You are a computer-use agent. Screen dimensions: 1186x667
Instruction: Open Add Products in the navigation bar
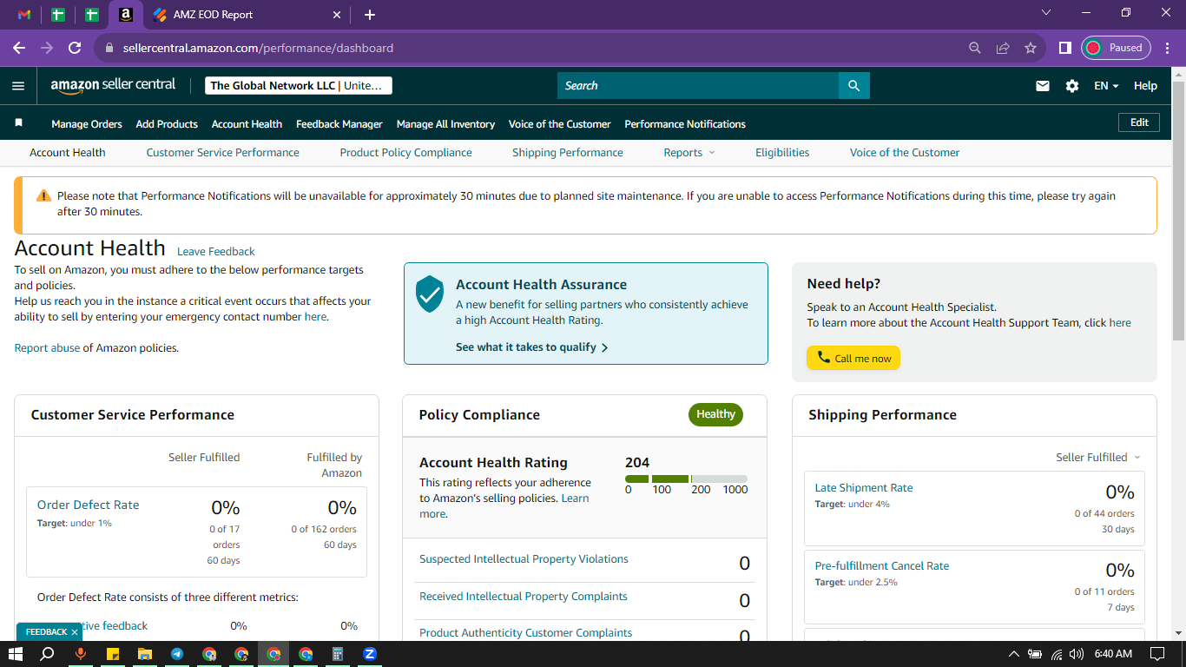(x=167, y=124)
